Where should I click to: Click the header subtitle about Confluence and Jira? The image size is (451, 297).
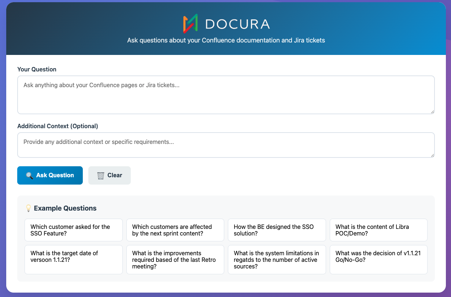pos(226,40)
